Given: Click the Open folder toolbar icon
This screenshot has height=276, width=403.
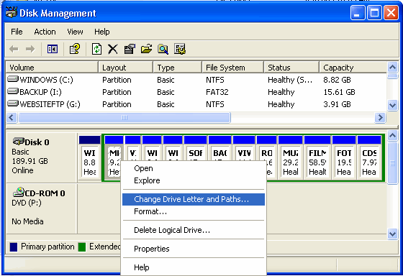Looking at the screenshot, I should click(146, 49).
